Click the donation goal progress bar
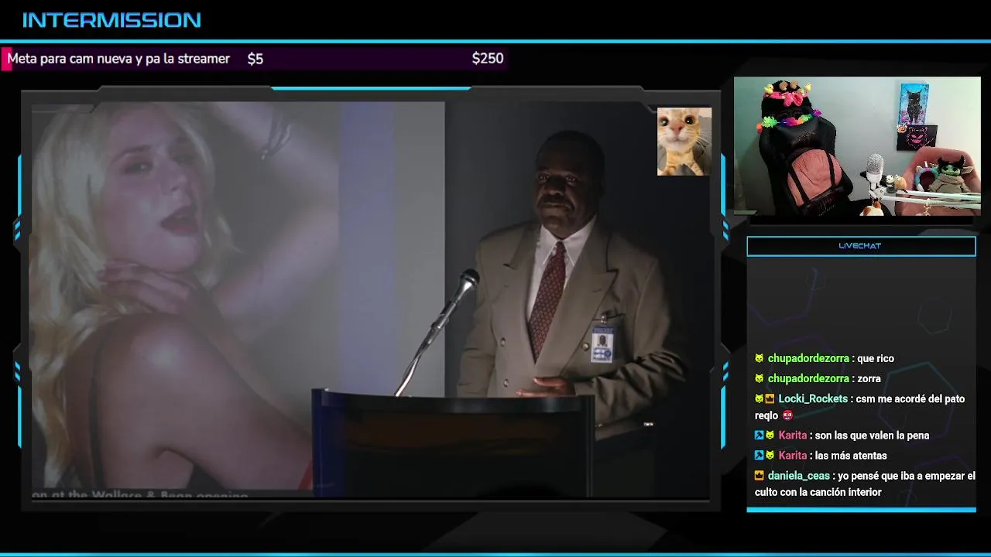Image resolution: width=991 pixels, height=557 pixels. coord(255,59)
